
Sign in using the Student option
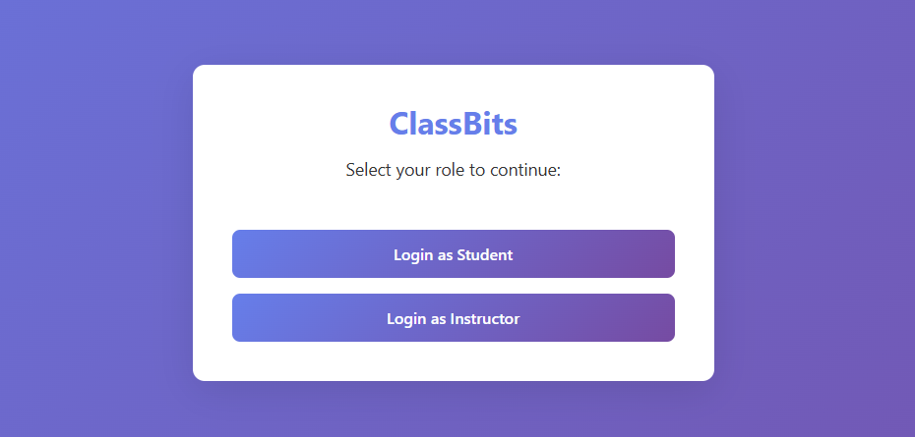[x=453, y=254]
